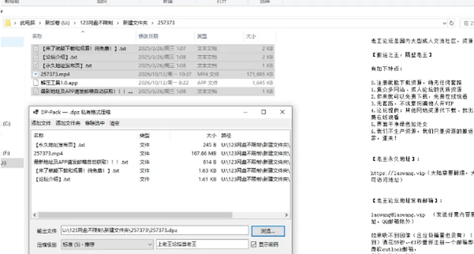
Task: Click the text file icon of 【论坛介绍】.txt in Explorer
Action: pyautogui.click(x=36, y=57)
